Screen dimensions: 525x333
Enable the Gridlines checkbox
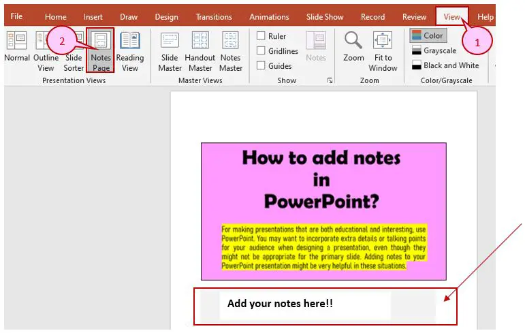pyautogui.click(x=261, y=50)
